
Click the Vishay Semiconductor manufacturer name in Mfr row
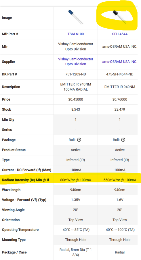(x=76, y=47)
